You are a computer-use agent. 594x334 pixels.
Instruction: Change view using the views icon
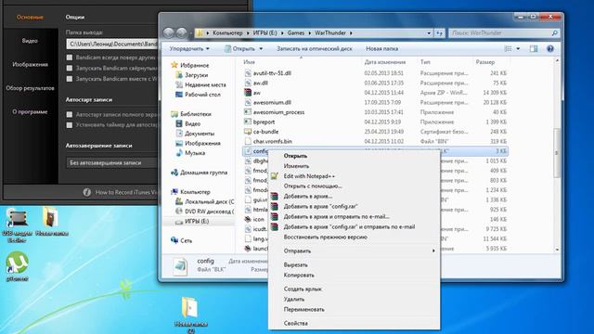[x=508, y=48]
